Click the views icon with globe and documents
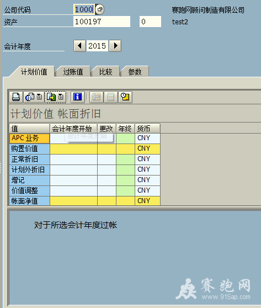 (30, 97)
